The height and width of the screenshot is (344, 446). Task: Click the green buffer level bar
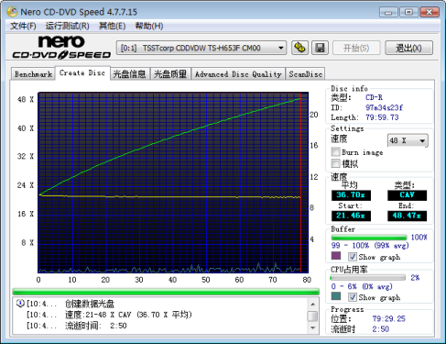[x=369, y=238]
